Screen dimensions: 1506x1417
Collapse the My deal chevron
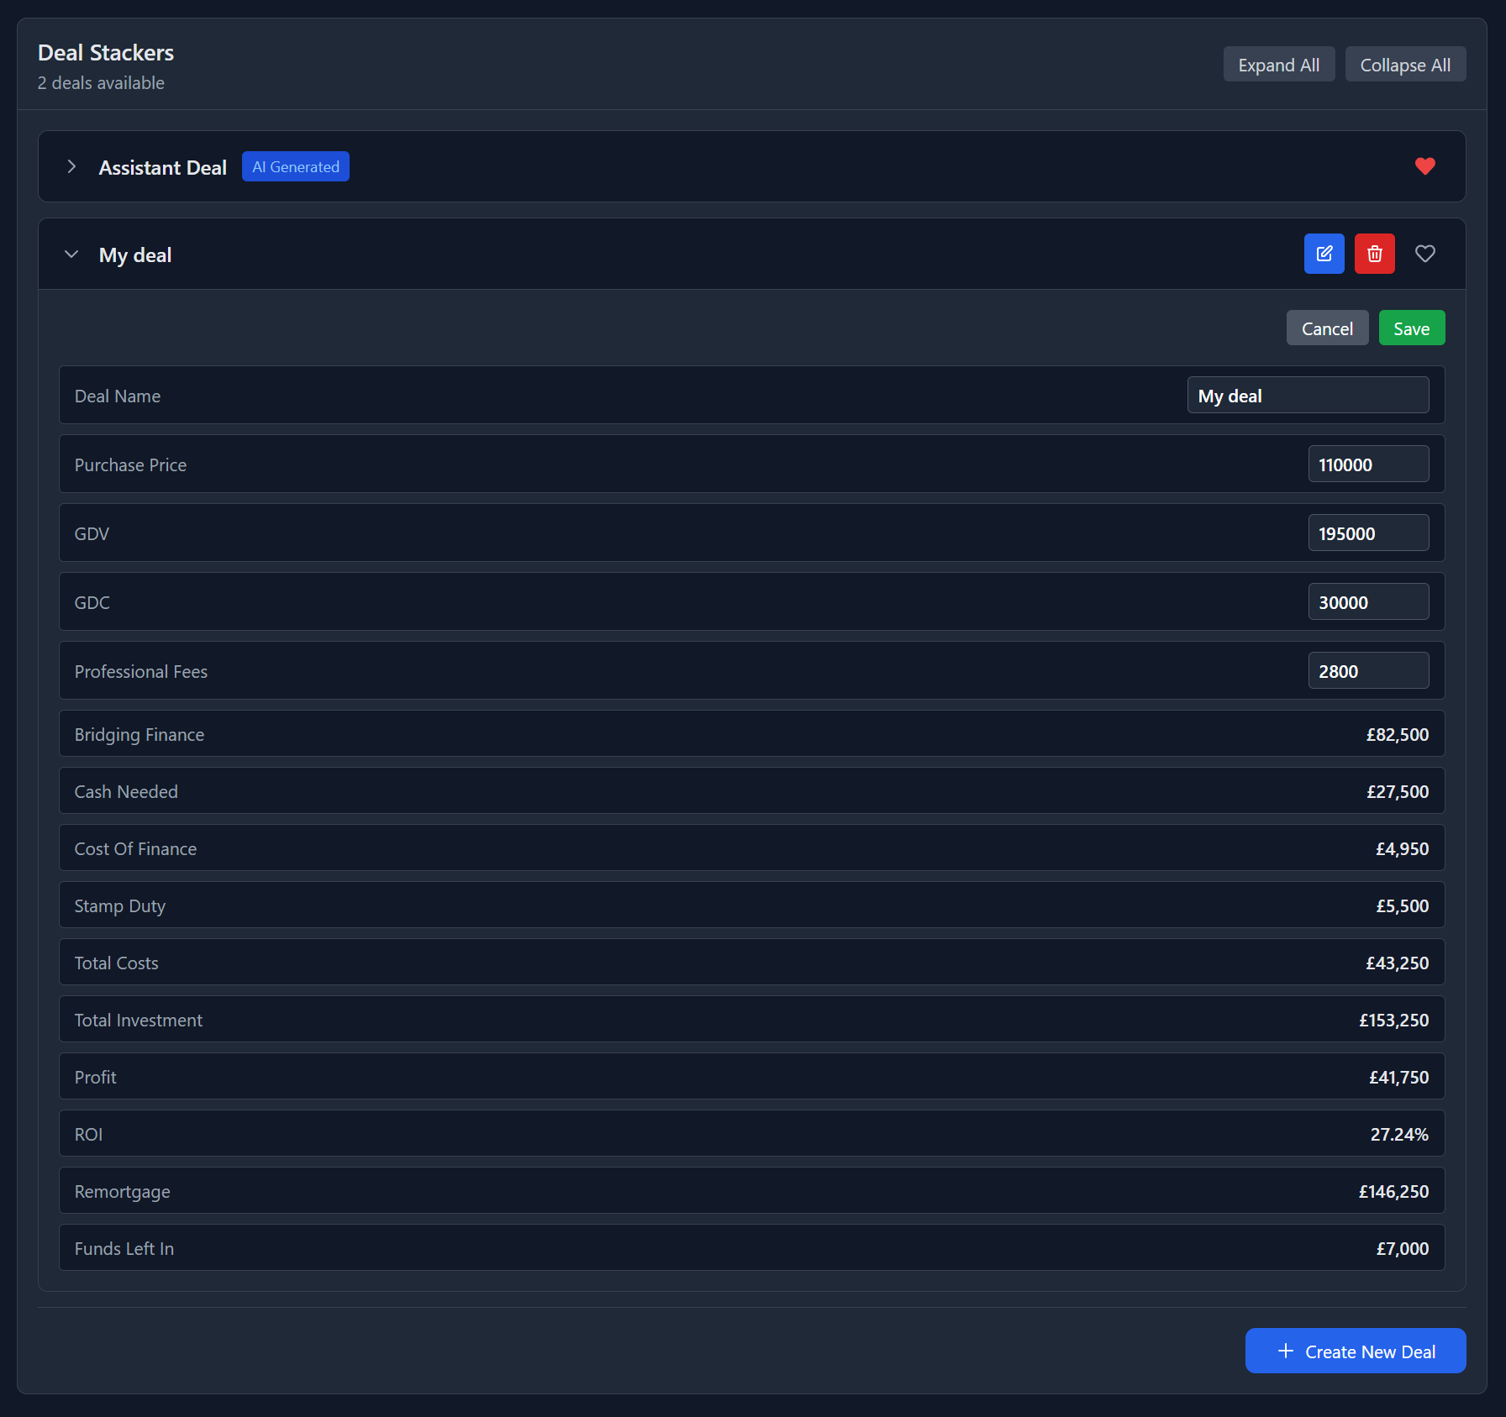click(x=71, y=254)
